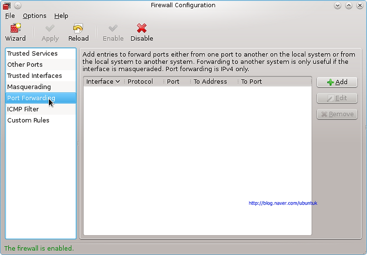Viewport: 367px width, 255px height.
Task: Sort by To Port column header
Action: (x=275, y=81)
